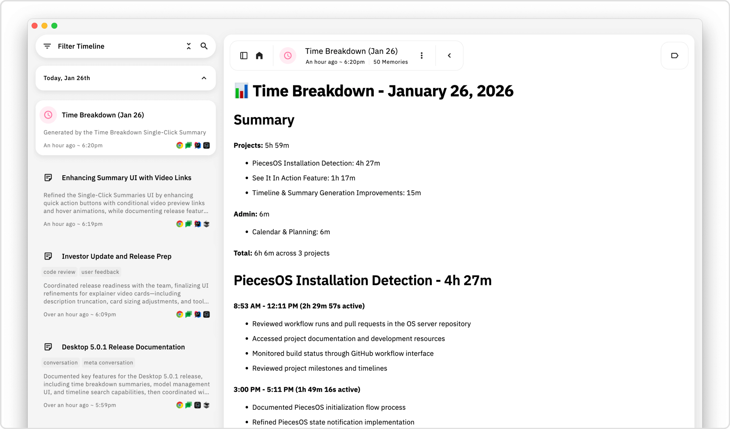Select the Desktop 5.0.1 Release Documentation entry
This screenshot has height=429, width=730.
(x=123, y=347)
